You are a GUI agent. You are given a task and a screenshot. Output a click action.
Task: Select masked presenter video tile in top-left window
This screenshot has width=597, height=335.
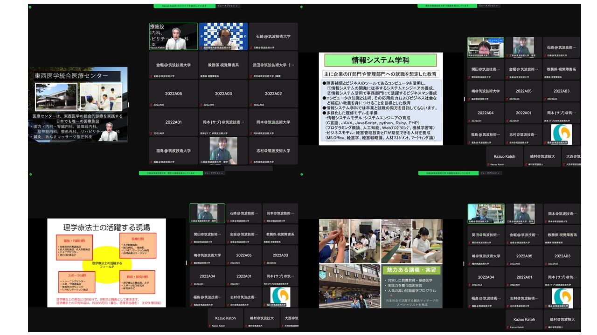(223, 36)
